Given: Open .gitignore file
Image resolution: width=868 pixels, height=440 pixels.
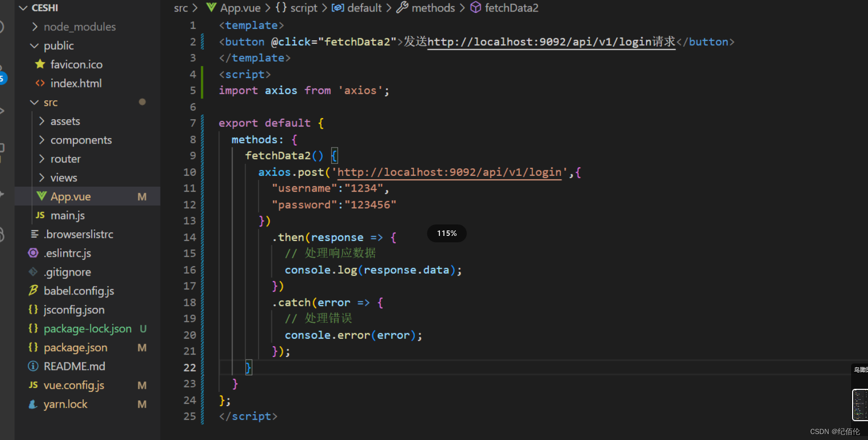Looking at the screenshot, I should coord(68,272).
